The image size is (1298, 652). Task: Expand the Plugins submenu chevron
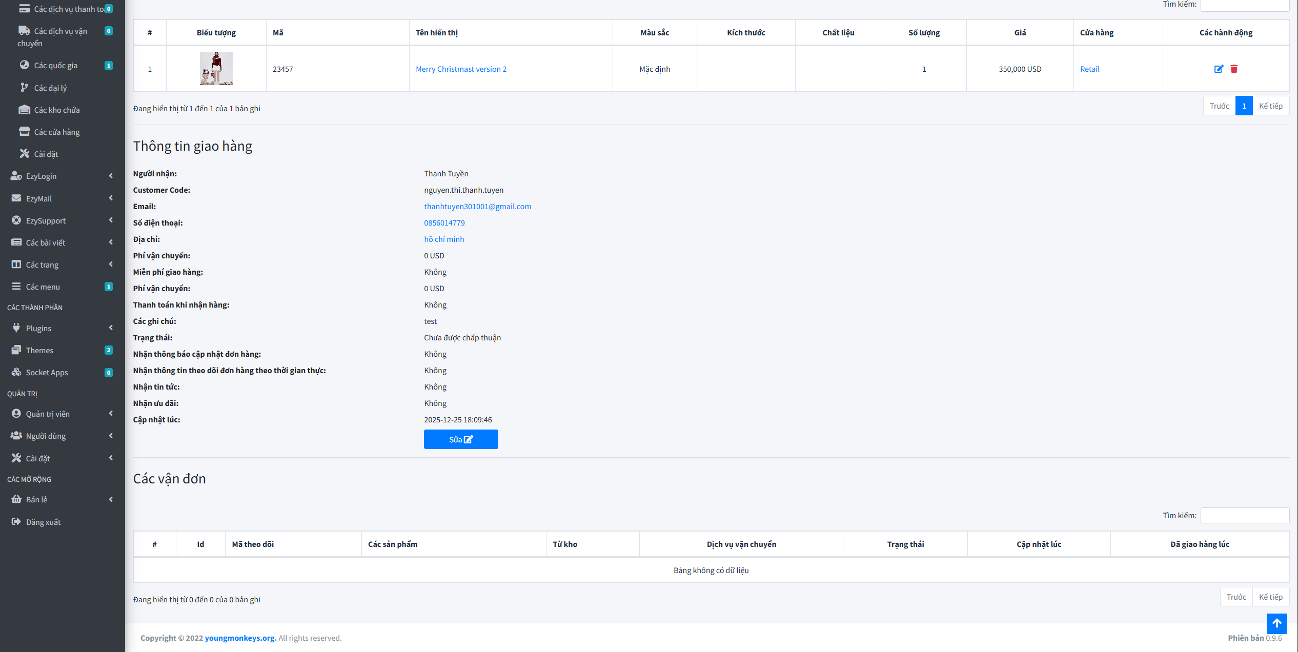[x=110, y=328]
